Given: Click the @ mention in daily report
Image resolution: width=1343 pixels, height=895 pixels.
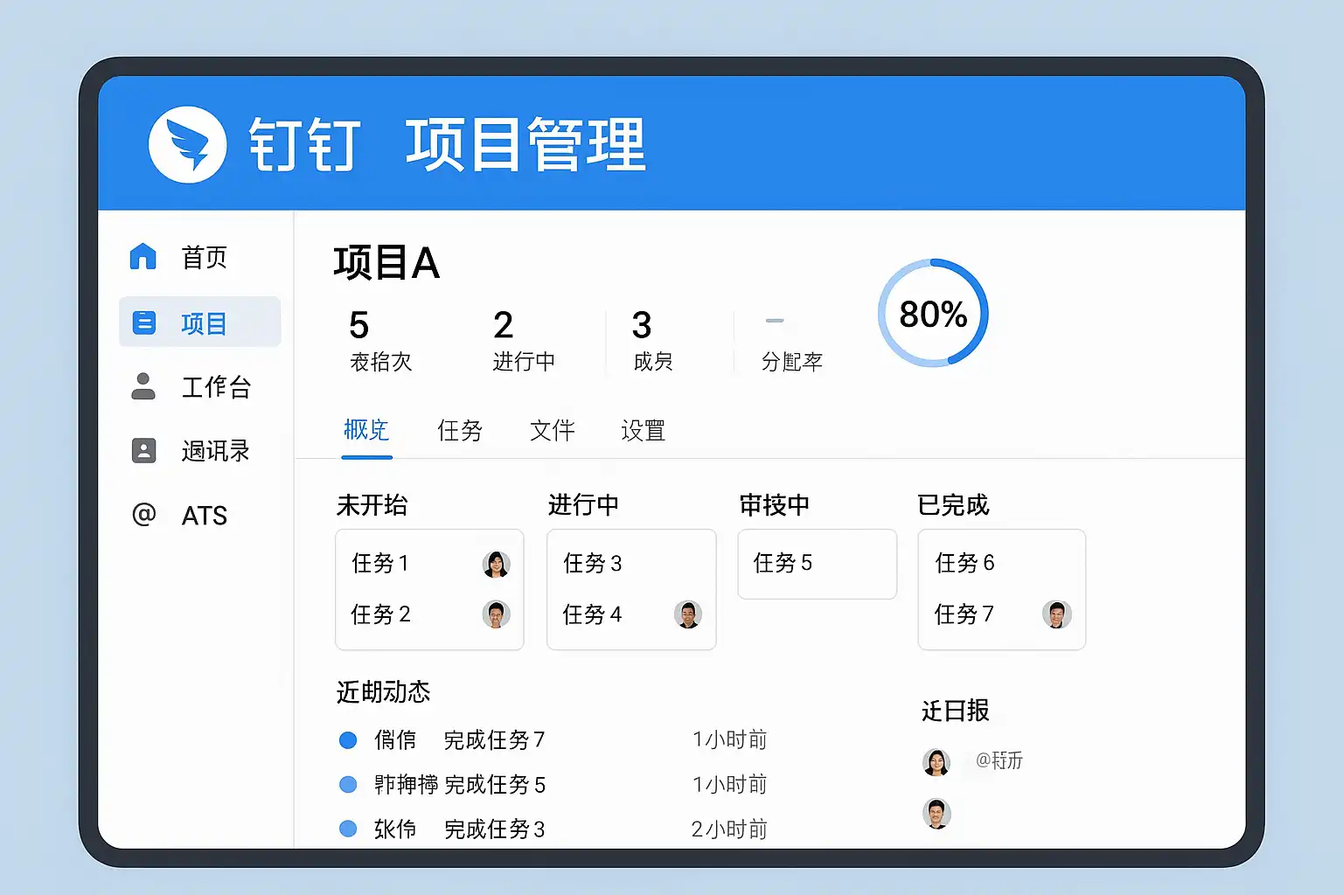Looking at the screenshot, I should [x=999, y=760].
